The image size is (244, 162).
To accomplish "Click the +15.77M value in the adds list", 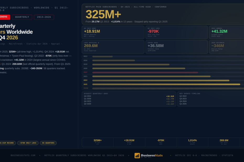I will tap(170, 99).
